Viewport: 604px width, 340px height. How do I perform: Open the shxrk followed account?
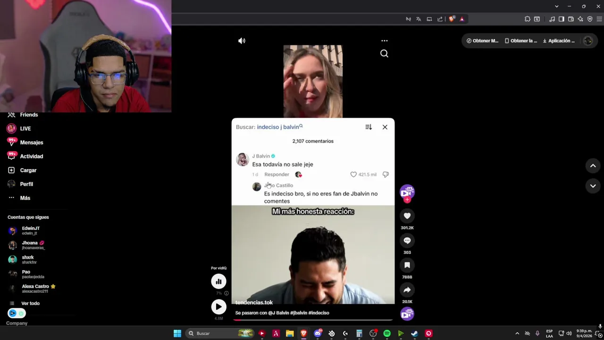(28, 259)
